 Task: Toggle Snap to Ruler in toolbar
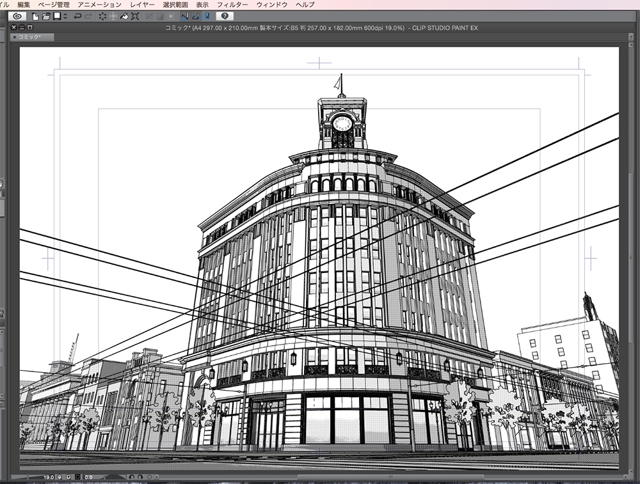184,16
